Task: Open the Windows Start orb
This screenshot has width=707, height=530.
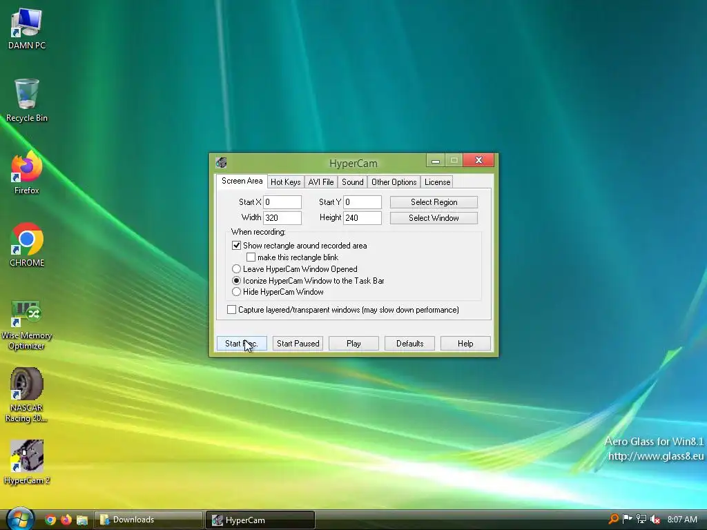Action: point(19,519)
